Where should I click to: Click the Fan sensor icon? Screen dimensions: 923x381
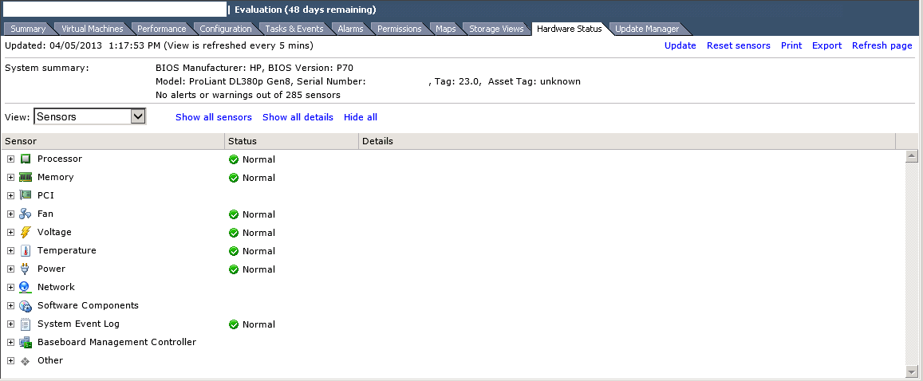pyautogui.click(x=26, y=214)
